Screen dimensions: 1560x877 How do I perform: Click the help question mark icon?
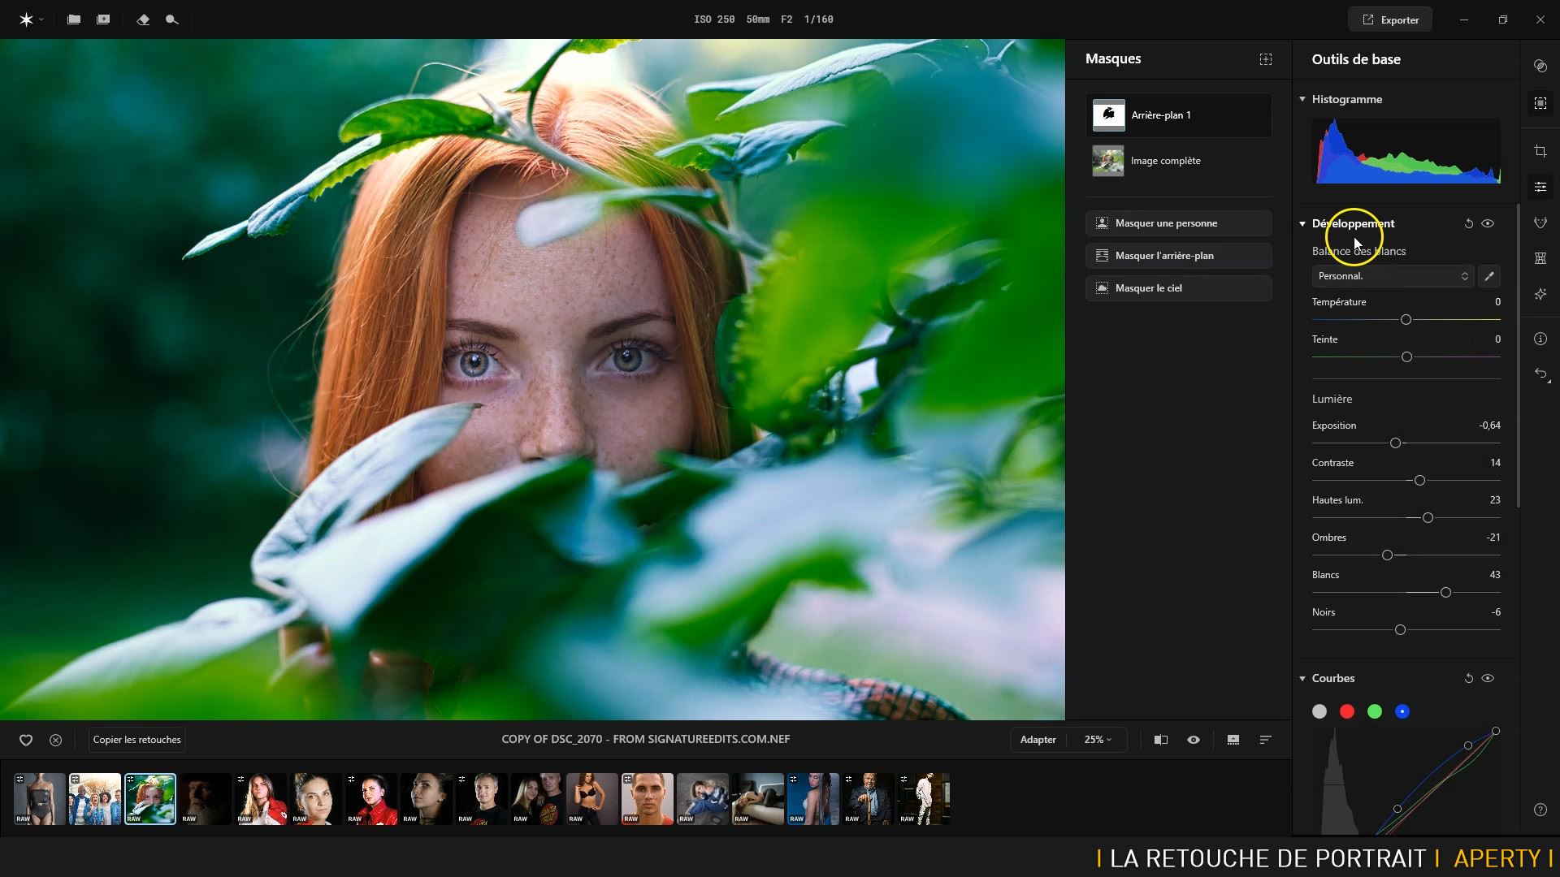1540,810
